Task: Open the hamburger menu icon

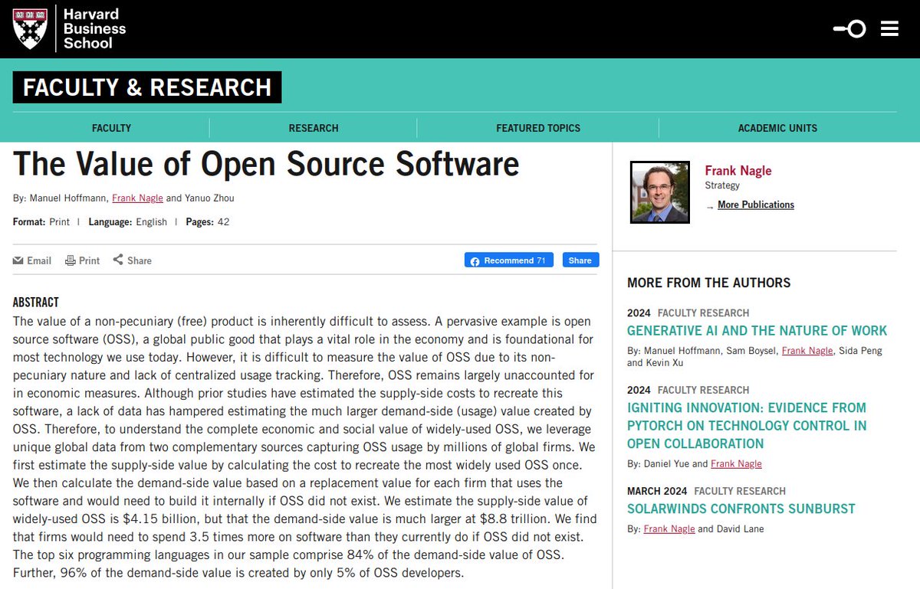Action: pyautogui.click(x=889, y=29)
